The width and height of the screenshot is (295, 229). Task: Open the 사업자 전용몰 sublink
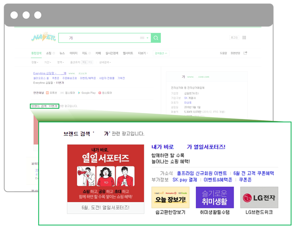[x=107, y=78]
